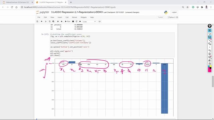Click the trash icon to clear annotations

pos(210,54)
